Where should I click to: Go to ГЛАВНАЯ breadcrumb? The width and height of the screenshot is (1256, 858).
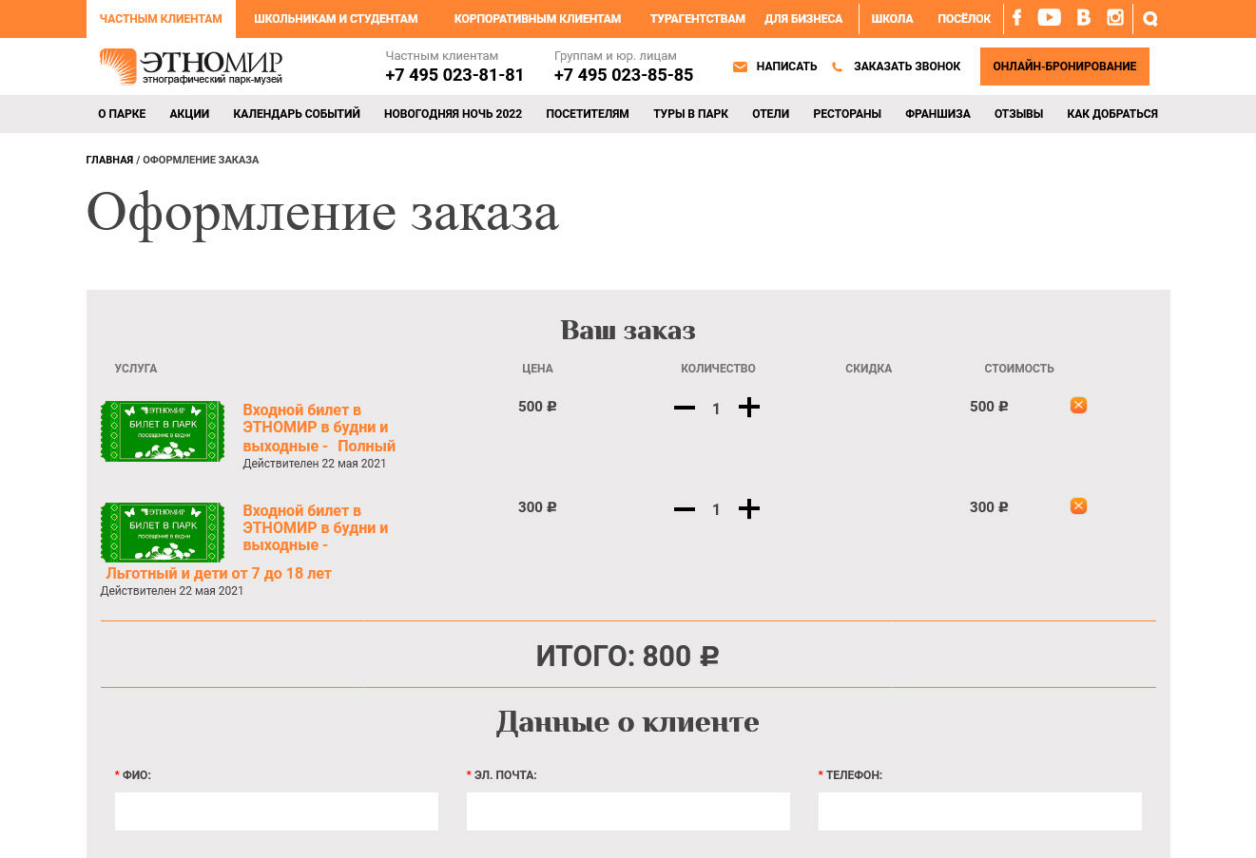coord(109,160)
